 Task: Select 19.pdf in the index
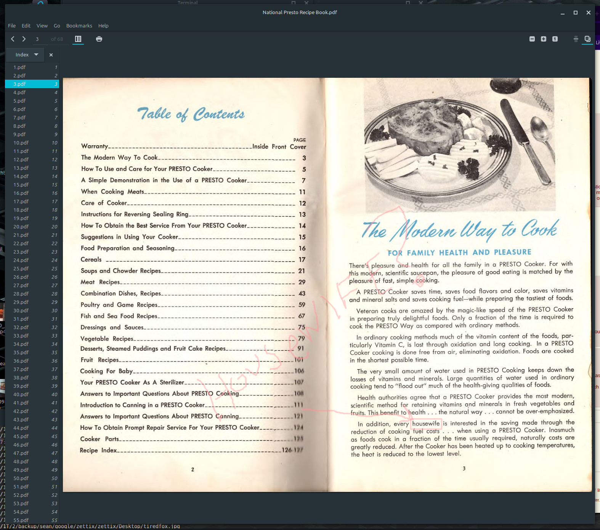coord(32,218)
